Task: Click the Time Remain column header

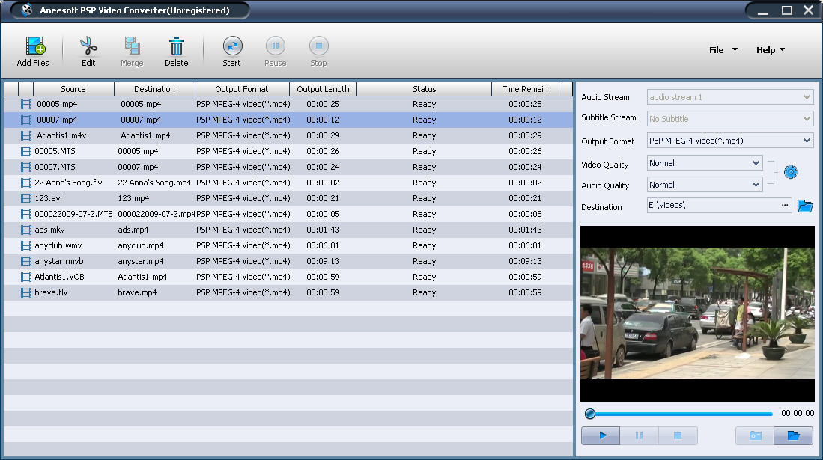Action: [525, 89]
